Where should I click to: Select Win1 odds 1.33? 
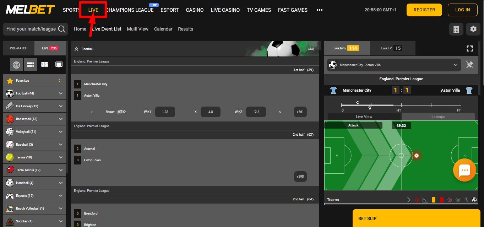click(x=165, y=112)
